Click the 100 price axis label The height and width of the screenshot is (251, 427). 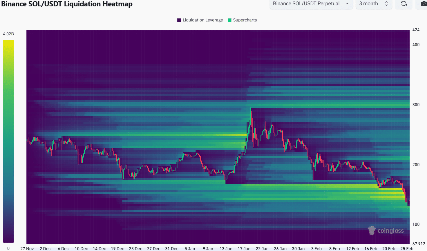tap(416, 224)
